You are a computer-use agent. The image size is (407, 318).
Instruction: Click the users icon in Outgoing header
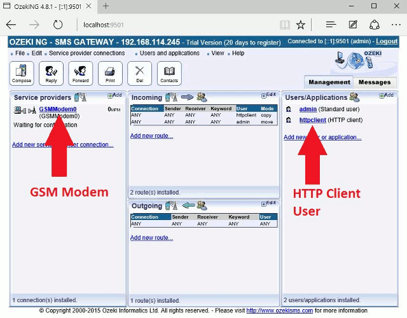tap(202, 205)
